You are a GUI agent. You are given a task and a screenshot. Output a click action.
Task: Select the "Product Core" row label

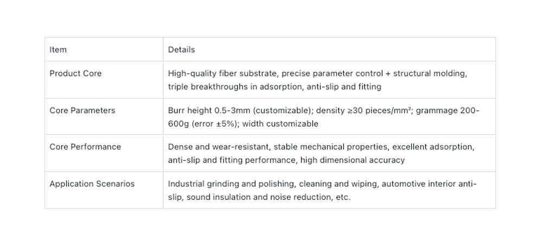75,73
